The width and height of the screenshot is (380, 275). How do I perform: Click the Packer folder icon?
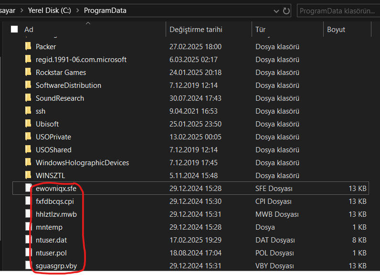pyautogui.click(x=28, y=46)
